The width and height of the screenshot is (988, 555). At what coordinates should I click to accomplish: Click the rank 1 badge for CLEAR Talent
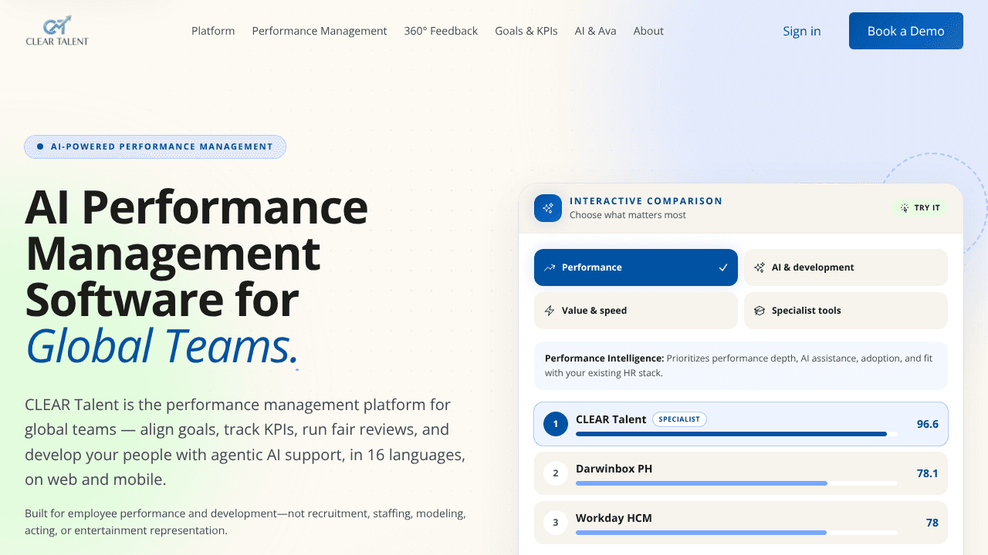(556, 424)
